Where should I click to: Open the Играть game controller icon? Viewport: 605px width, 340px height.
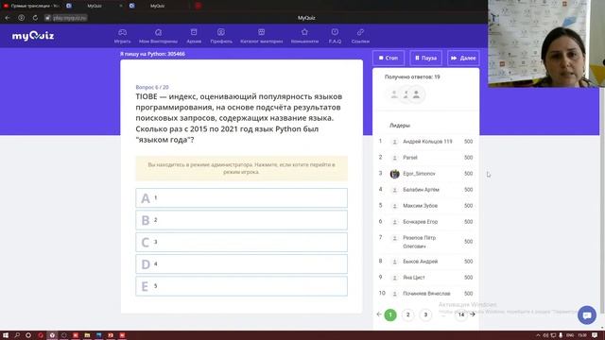[122, 32]
